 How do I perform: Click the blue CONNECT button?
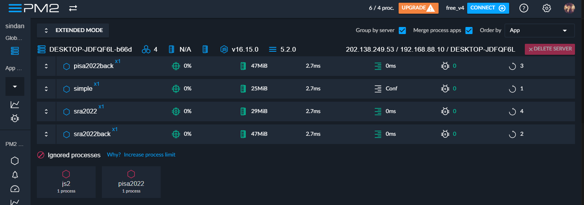pos(488,8)
